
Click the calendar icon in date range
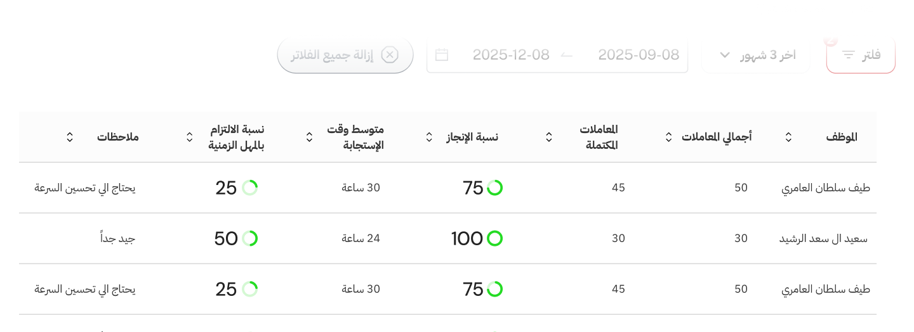coord(442,55)
